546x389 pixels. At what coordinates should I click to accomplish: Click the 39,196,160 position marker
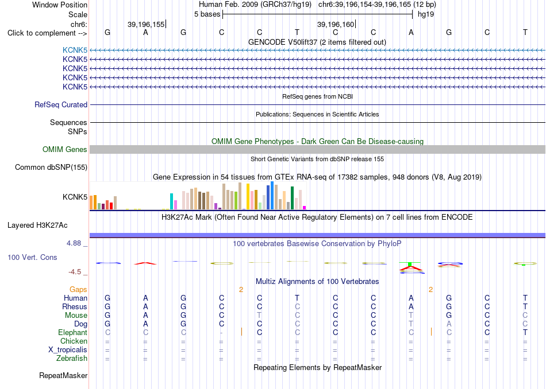335,24
